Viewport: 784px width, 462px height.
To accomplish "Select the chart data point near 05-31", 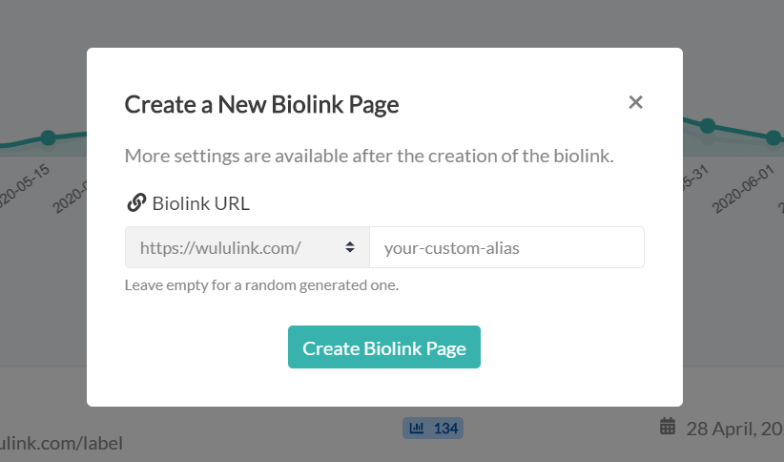I will (x=708, y=126).
